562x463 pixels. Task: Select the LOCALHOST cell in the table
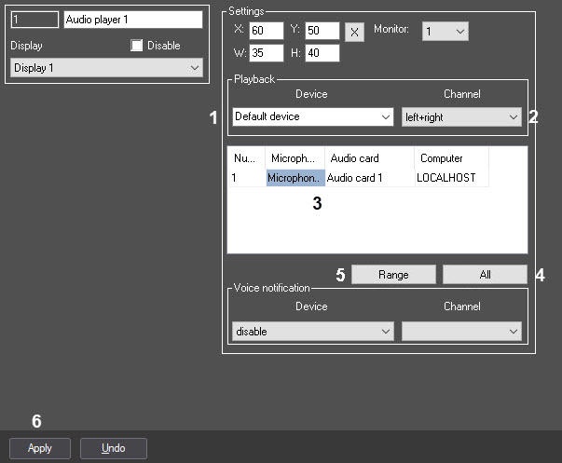[446, 177]
